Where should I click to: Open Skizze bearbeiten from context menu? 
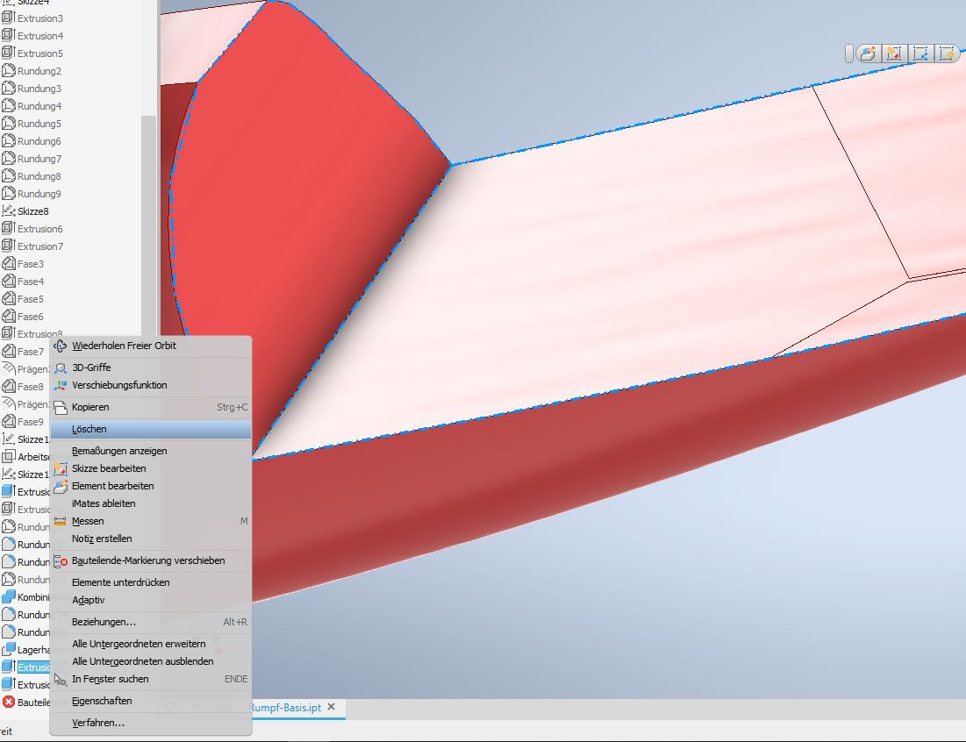coord(108,468)
